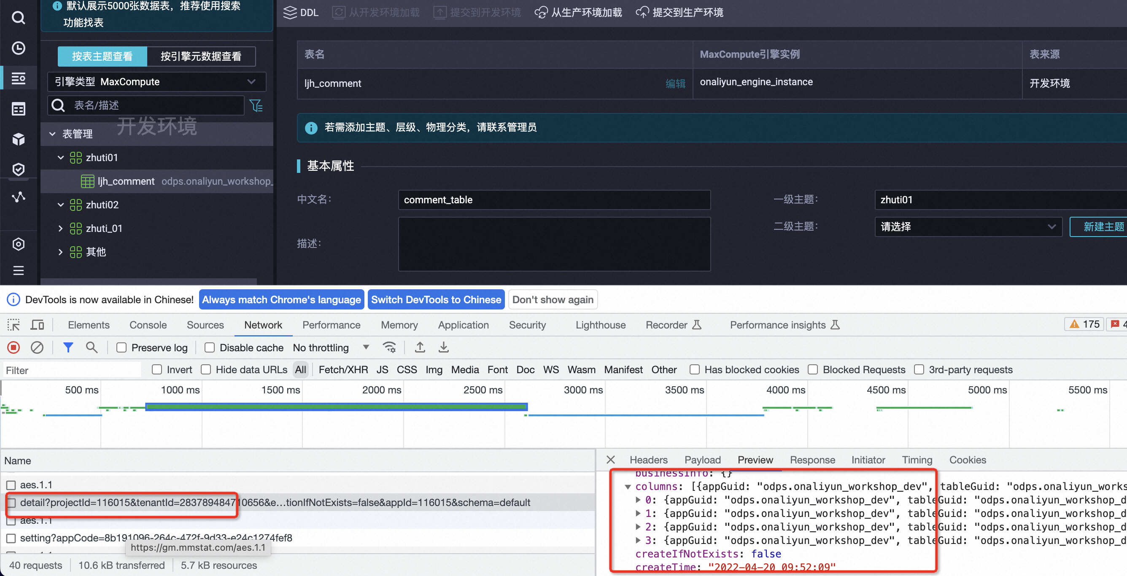Collapse the zhuti01 tree node
1127x576 pixels.
(61, 157)
